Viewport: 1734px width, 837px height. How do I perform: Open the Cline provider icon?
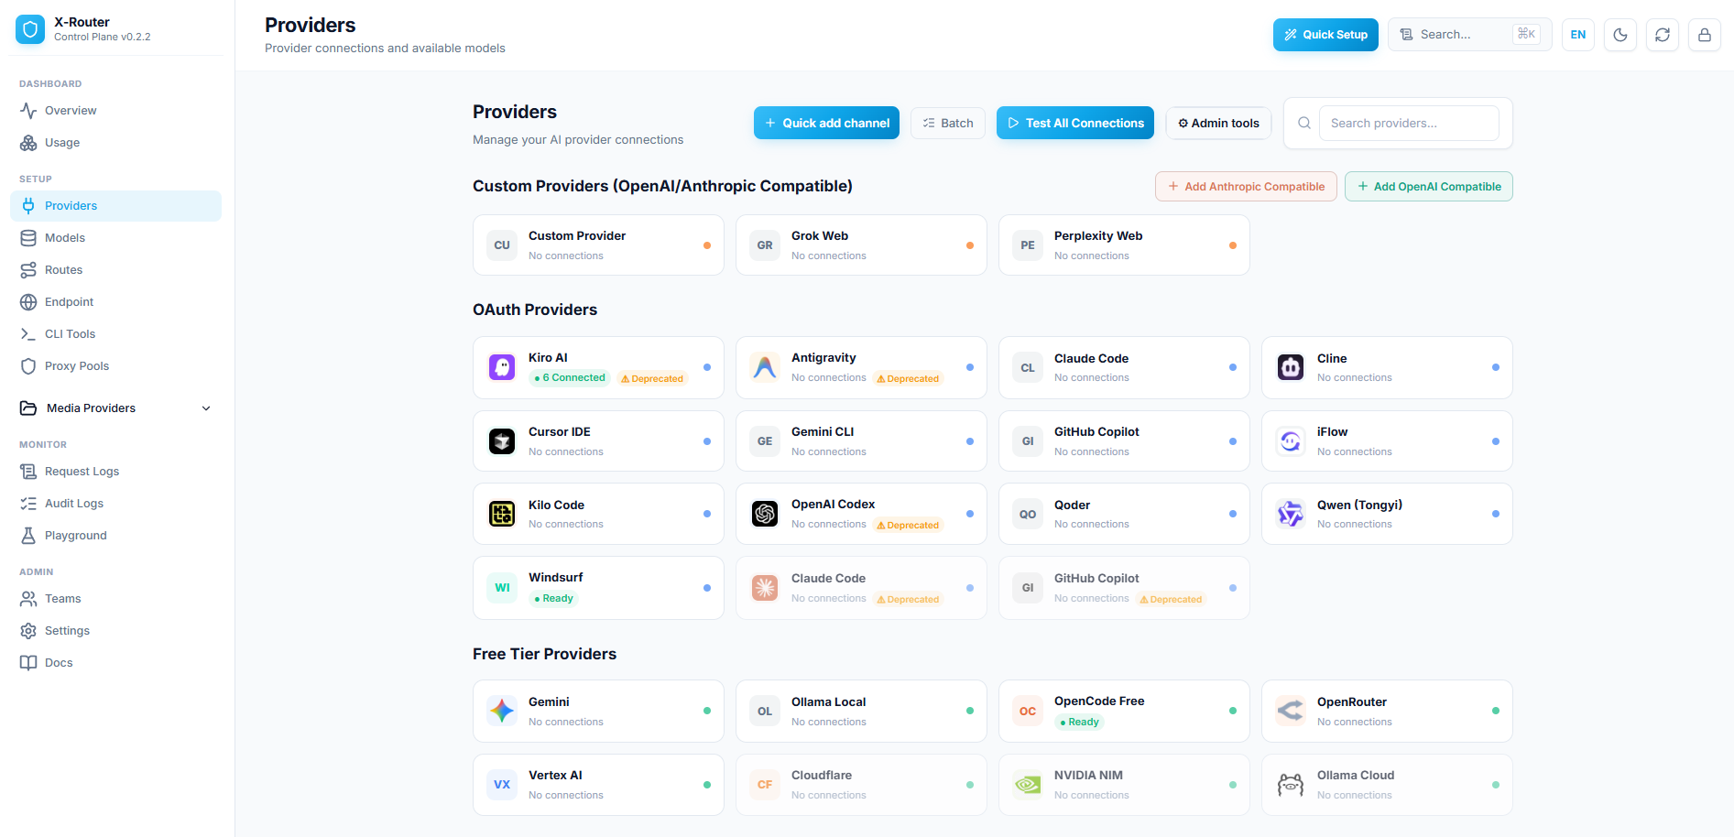pos(1291,367)
